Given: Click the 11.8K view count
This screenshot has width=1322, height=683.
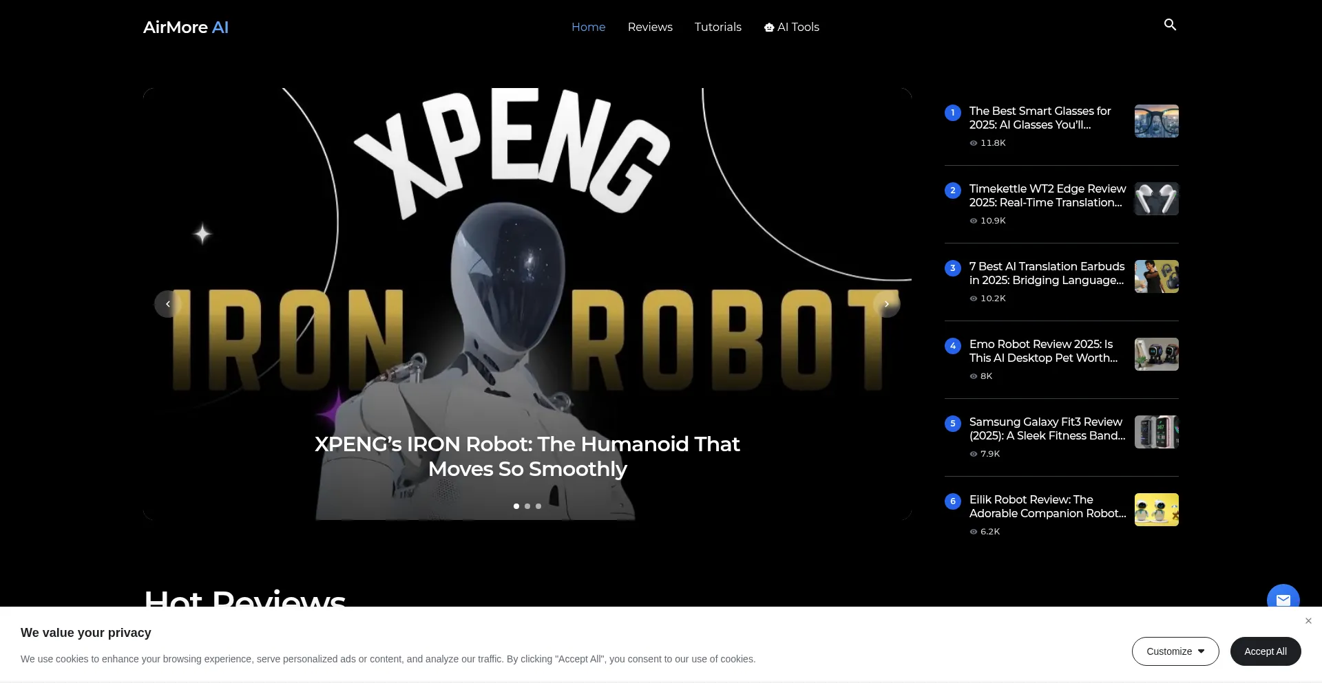Looking at the screenshot, I should (x=988, y=143).
